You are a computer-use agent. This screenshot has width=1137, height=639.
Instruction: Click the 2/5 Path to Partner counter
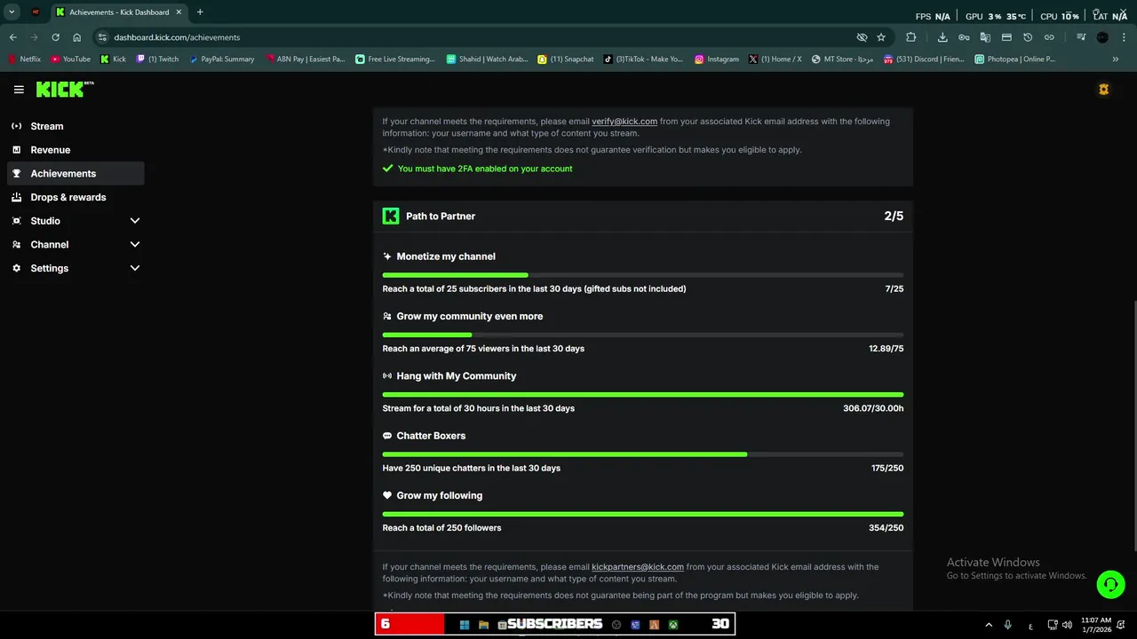(x=894, y=217)
